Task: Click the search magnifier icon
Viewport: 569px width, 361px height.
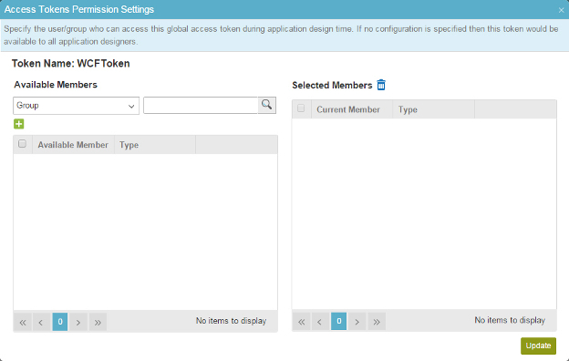Action: 266,105
